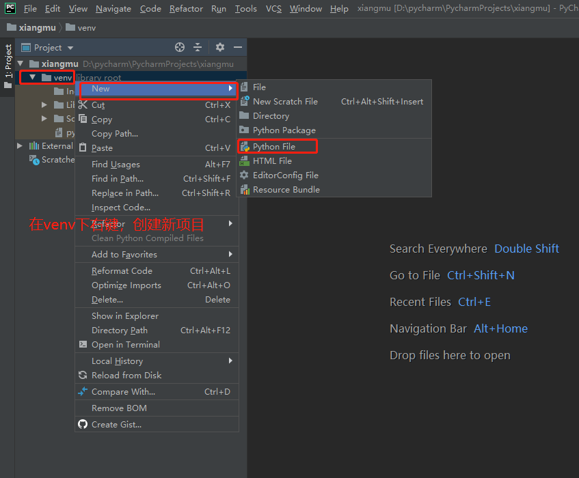The image size is (579, 478).
Task: Select Delete... in context menu
Action: (x=157, y=300)
